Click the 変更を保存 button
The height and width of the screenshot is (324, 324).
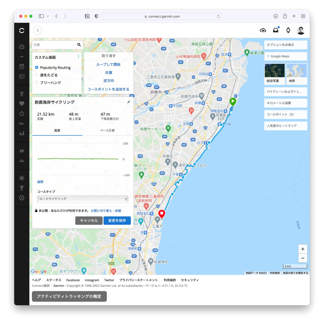[x=117, y=220]
